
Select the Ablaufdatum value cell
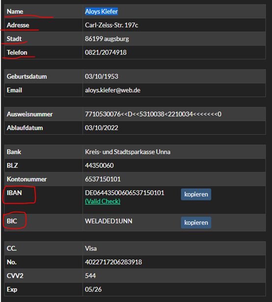point(174,128)
